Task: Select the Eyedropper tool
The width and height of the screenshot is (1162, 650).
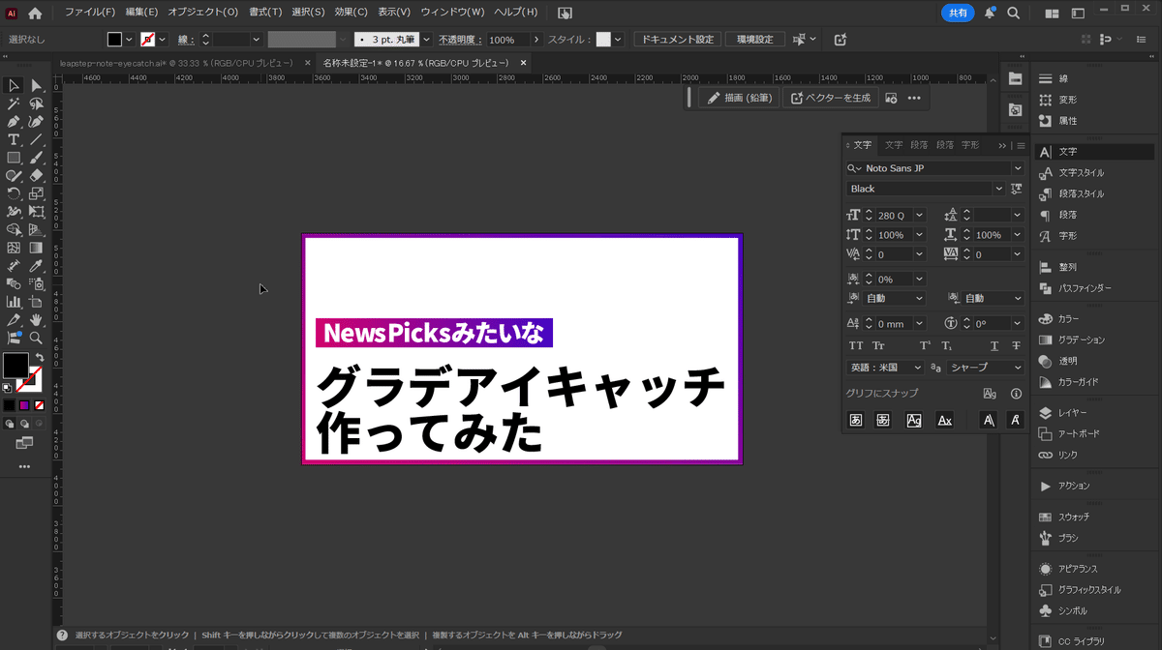Action: (x=37, y=265)
